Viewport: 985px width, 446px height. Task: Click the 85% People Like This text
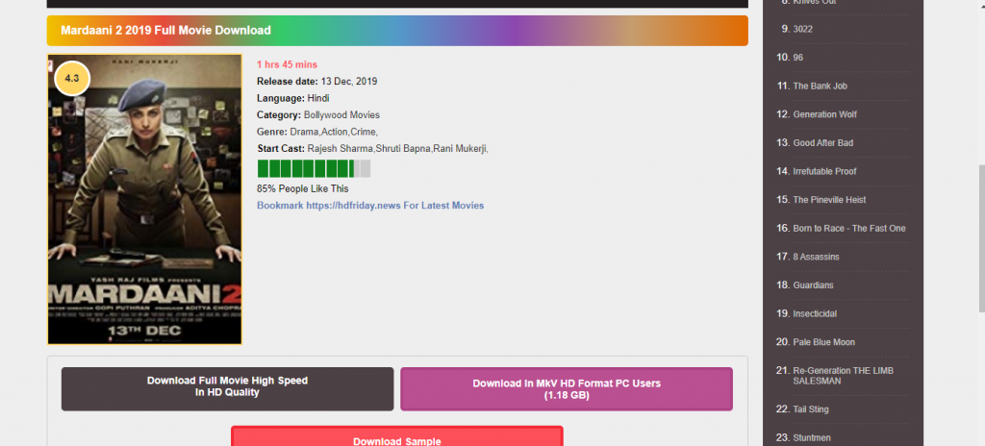point(303,188)
